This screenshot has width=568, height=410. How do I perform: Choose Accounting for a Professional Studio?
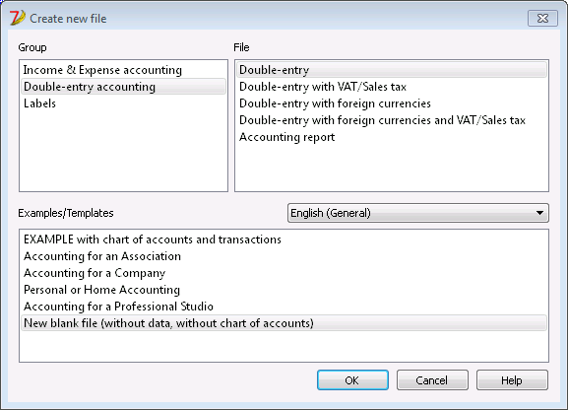[284, 307]
